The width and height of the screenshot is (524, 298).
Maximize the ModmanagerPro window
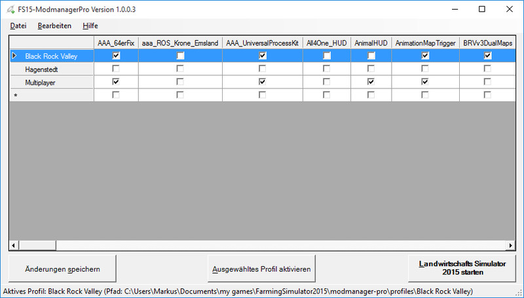(x=481, y=9)
